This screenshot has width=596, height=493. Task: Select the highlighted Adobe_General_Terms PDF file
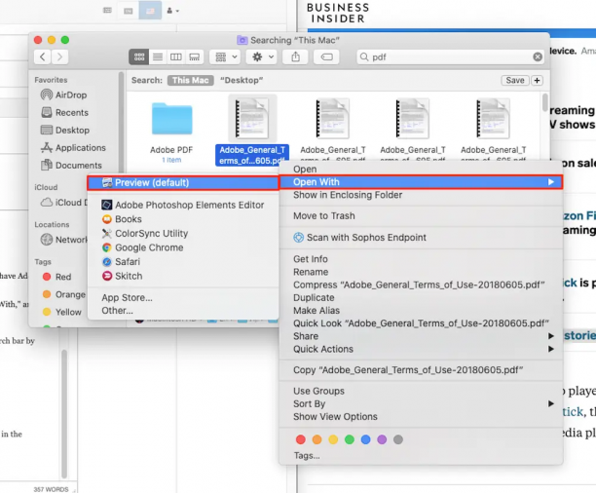click(252, 130)
